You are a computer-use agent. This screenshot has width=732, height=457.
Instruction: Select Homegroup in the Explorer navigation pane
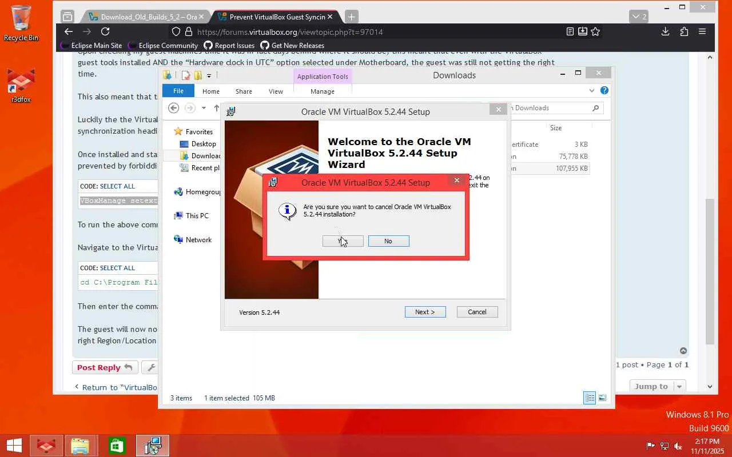[198, 192]
